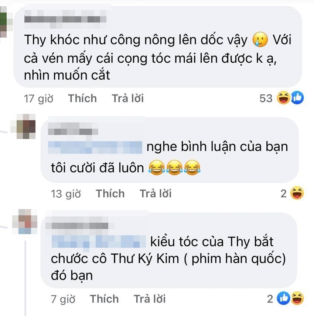
Task: Click the blurred tagged name before 'nghe bình luận'
Action: pyautogui.click(x=95, y=147)
